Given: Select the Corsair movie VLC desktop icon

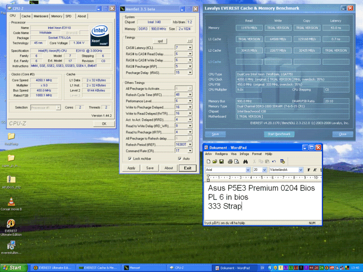Looking at the screenshot, I should pyautogui.click(x=11, y=204).
